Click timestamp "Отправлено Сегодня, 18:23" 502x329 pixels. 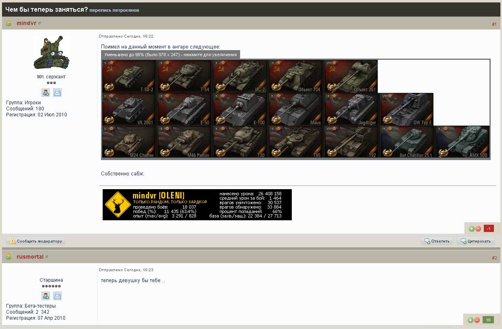126,270
